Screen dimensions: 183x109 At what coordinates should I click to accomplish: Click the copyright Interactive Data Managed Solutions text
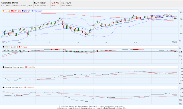pos(91,106)
